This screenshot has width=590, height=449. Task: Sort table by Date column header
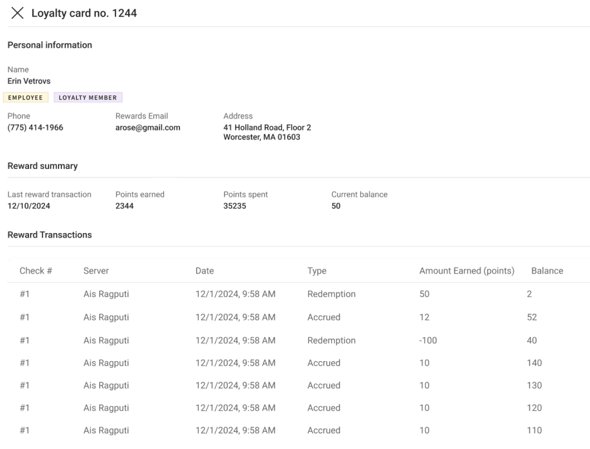tap(205, 271)
